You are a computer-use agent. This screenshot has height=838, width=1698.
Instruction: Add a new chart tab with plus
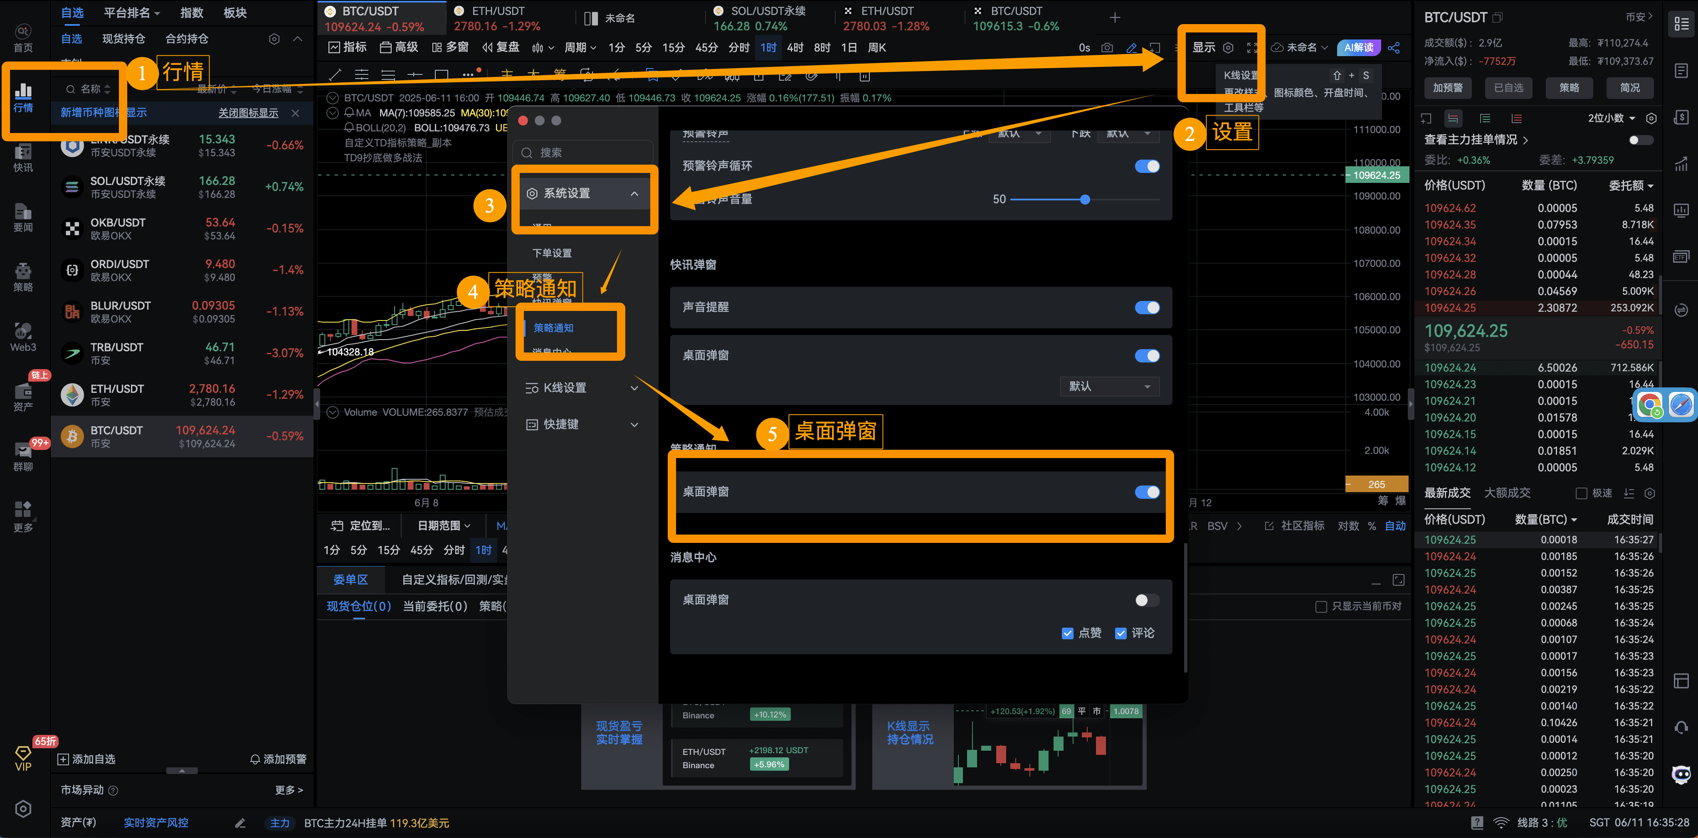click(1115, 18)
